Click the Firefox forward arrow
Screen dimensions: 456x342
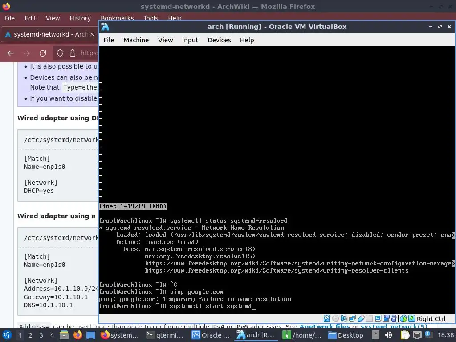coord(27,53)
